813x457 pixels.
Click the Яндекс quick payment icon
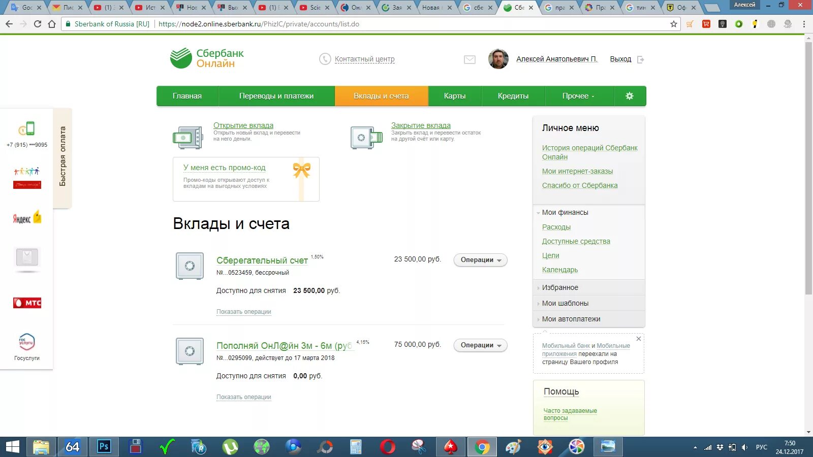tap(27, 218)
